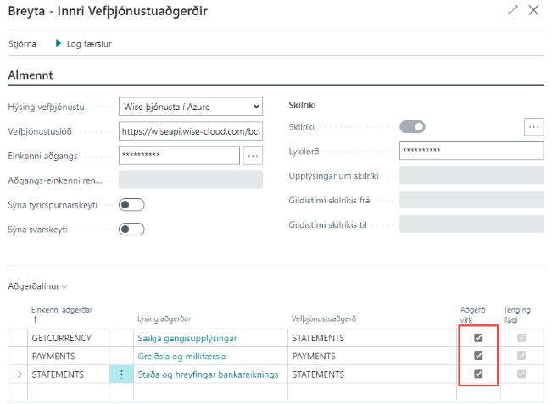Click three-dot row menu on STATEMENTS line

click(122, 374)
